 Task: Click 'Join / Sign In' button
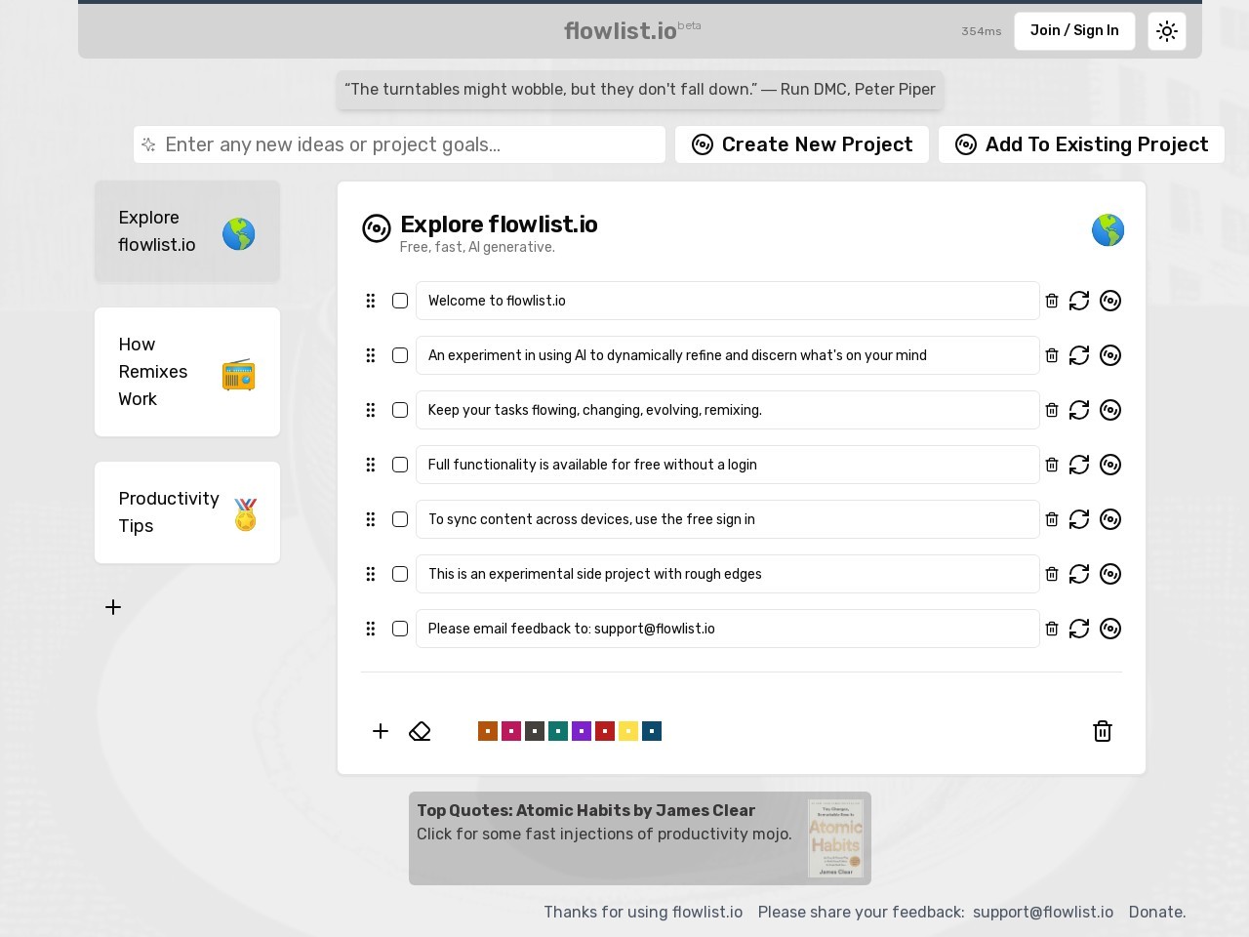[1074, 31]
